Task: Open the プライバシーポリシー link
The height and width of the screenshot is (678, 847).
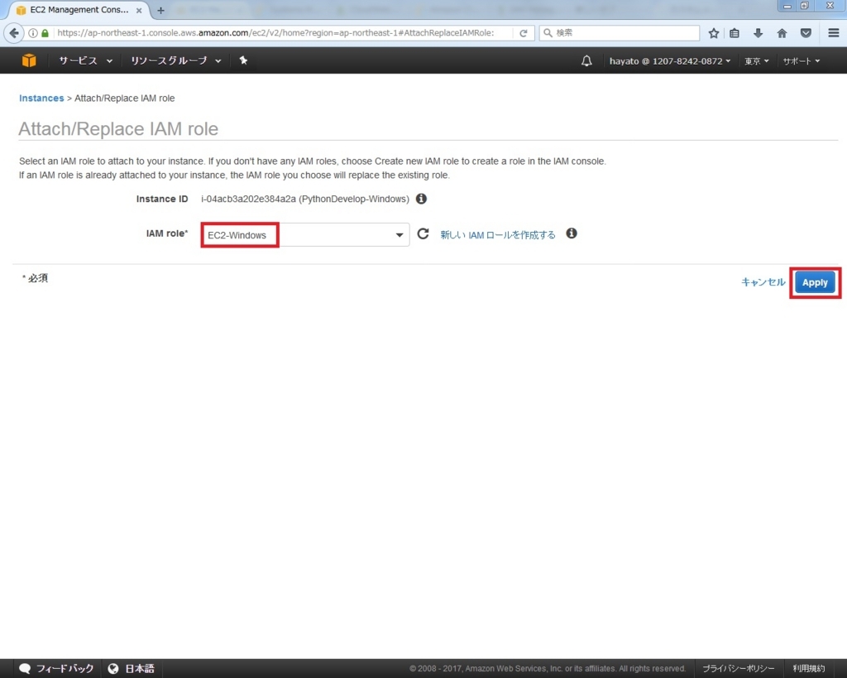Action: [x=738, y=668]
